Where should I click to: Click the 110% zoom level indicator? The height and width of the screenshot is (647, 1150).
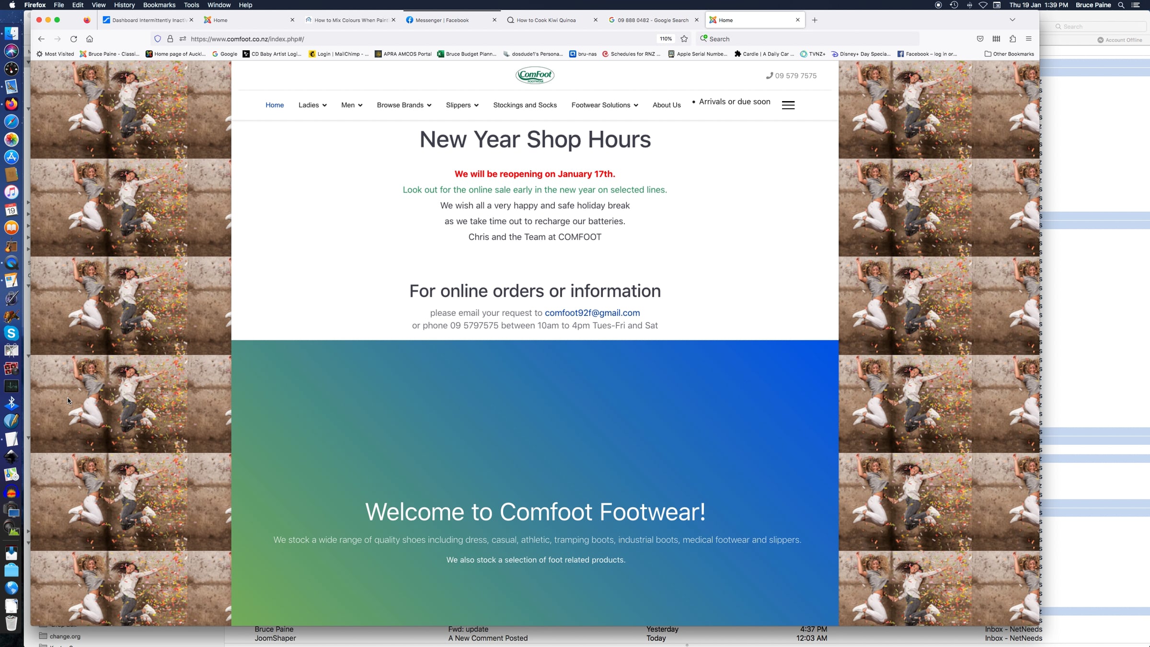[666, 39]
